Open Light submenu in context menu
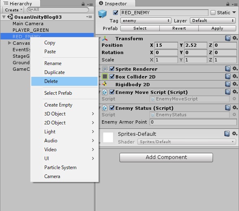The height and width of the screenshot is (211, 239). 64,132
